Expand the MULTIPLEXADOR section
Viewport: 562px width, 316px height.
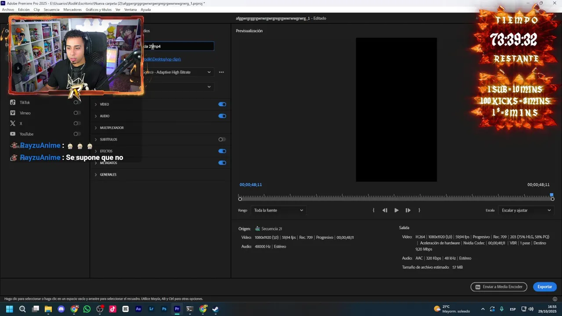(x=96, y=128)
